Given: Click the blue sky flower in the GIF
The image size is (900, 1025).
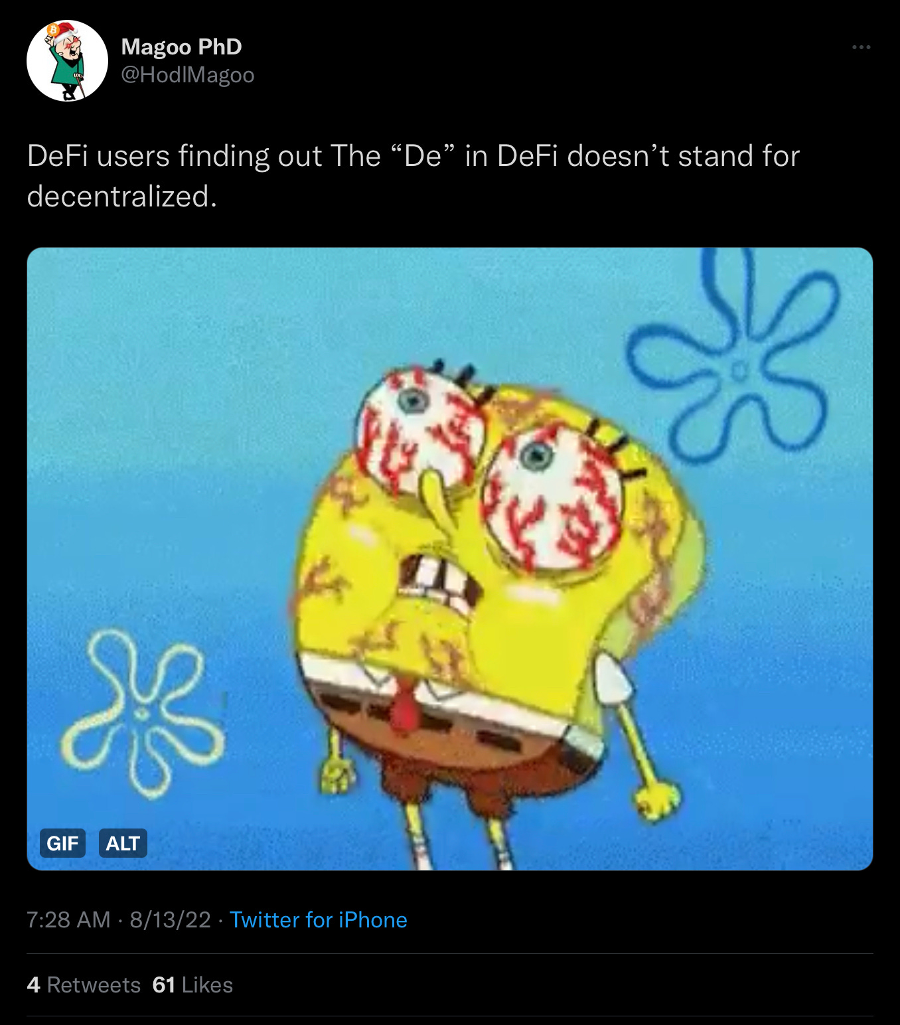Looking at the screenshot, I should click(x=733, y=354).
